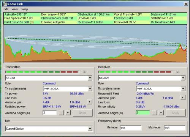
Task: Expand the ST-061 transmitter dropdown
Action: coord(90,78)
